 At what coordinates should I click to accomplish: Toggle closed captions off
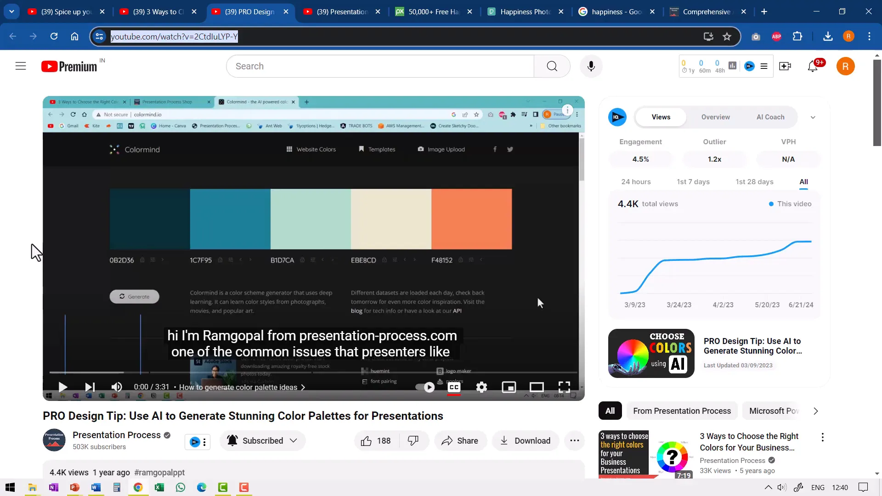[x=454, y=387]
